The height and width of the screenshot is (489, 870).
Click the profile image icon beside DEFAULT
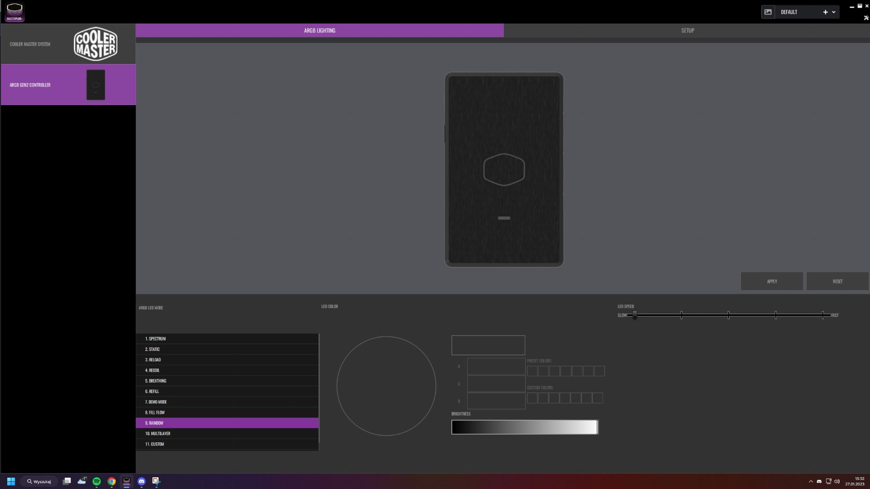(768, 12)
